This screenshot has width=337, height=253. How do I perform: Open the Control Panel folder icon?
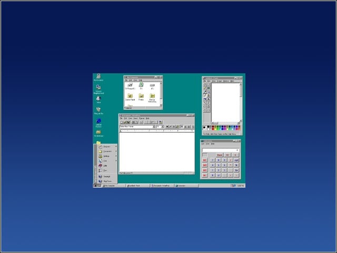(x=130, y=97)
